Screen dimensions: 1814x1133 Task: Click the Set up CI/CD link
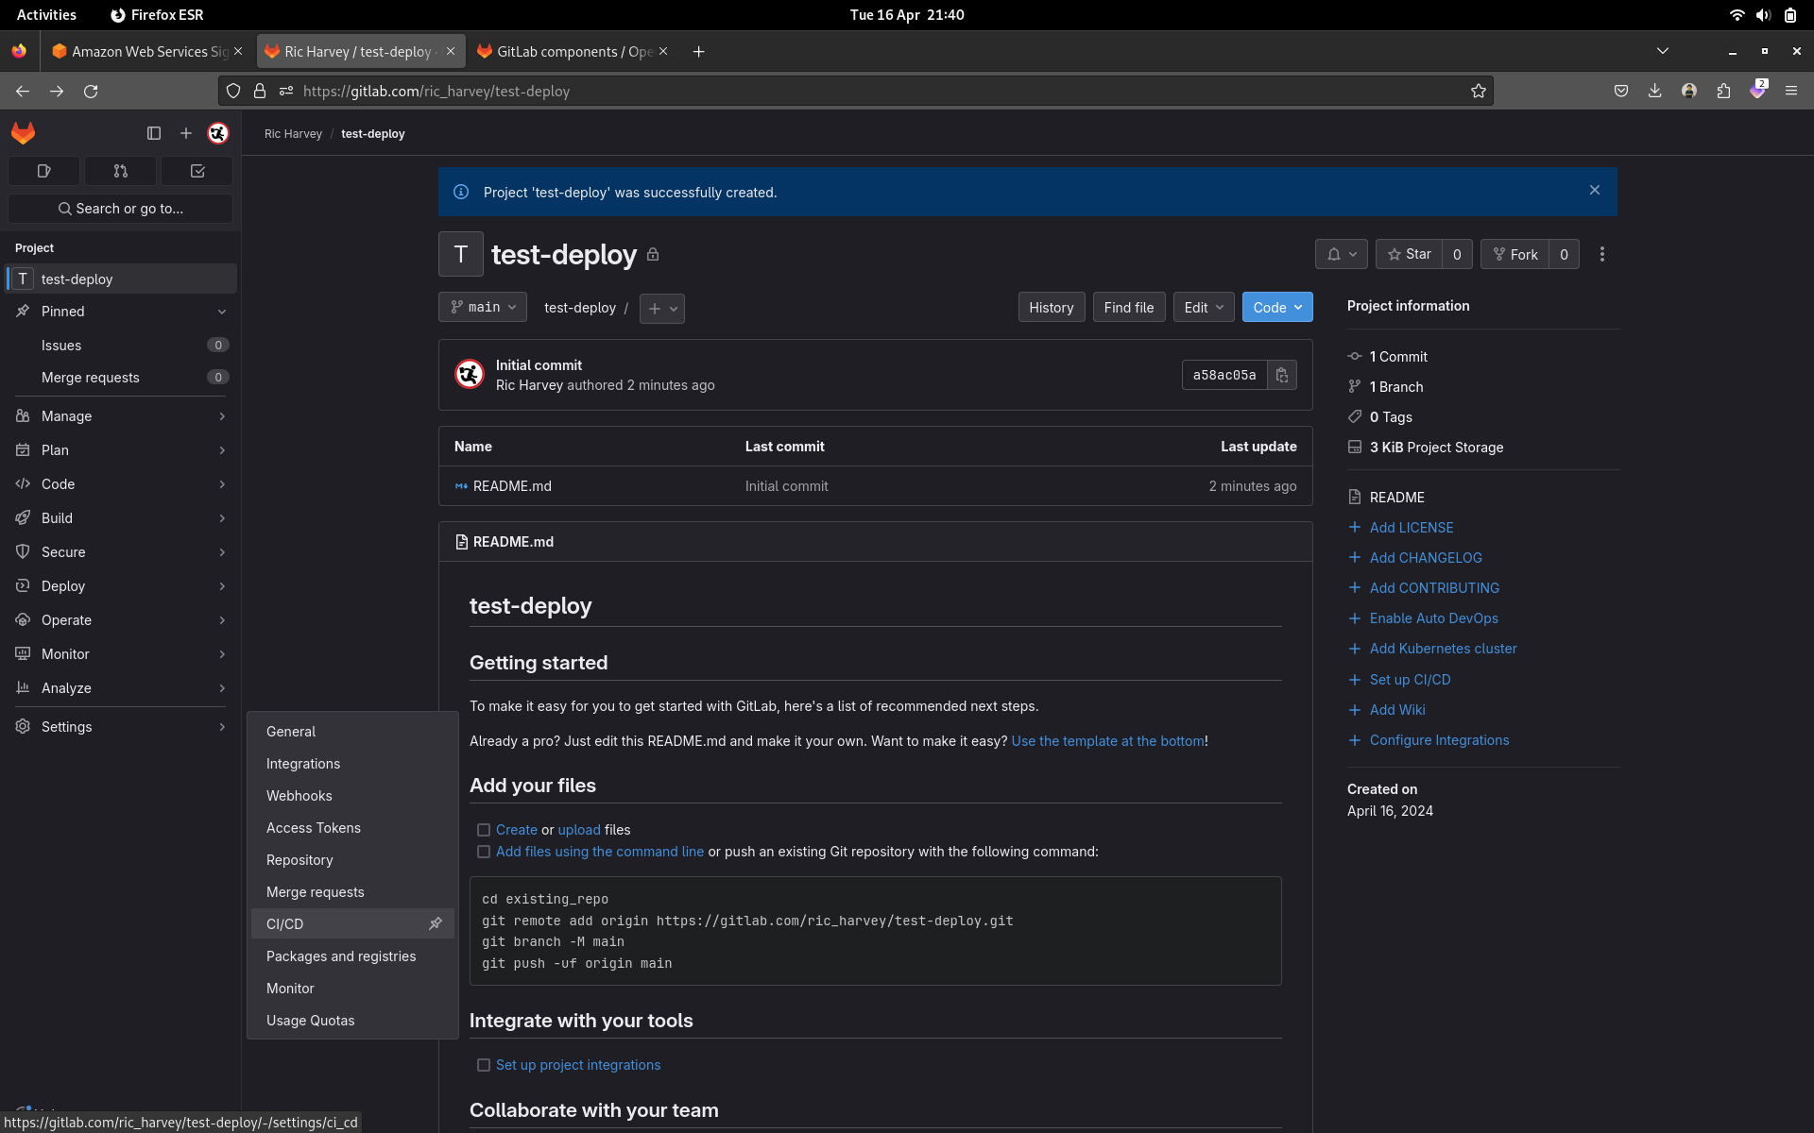tap(1410, 679)
